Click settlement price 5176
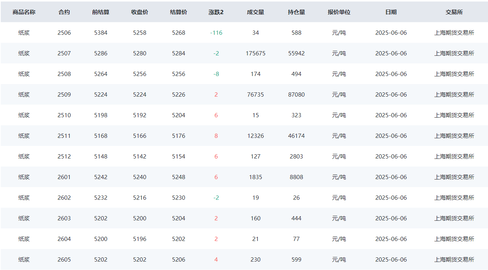 coord(179,136)
